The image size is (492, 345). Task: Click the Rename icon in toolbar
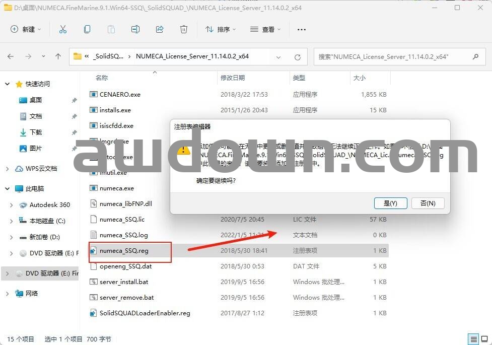pos(135,29)
